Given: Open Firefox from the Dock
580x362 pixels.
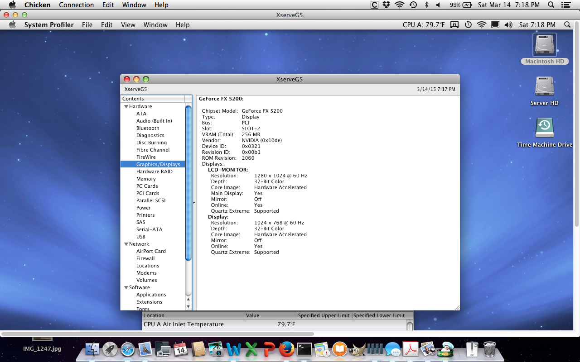Looking at the screenshot, I should (286, 349).
